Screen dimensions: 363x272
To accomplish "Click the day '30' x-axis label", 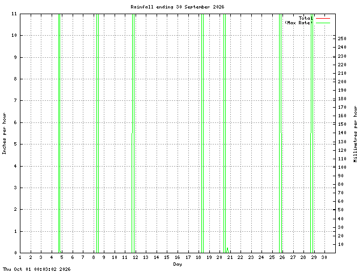I will [324, 257].
